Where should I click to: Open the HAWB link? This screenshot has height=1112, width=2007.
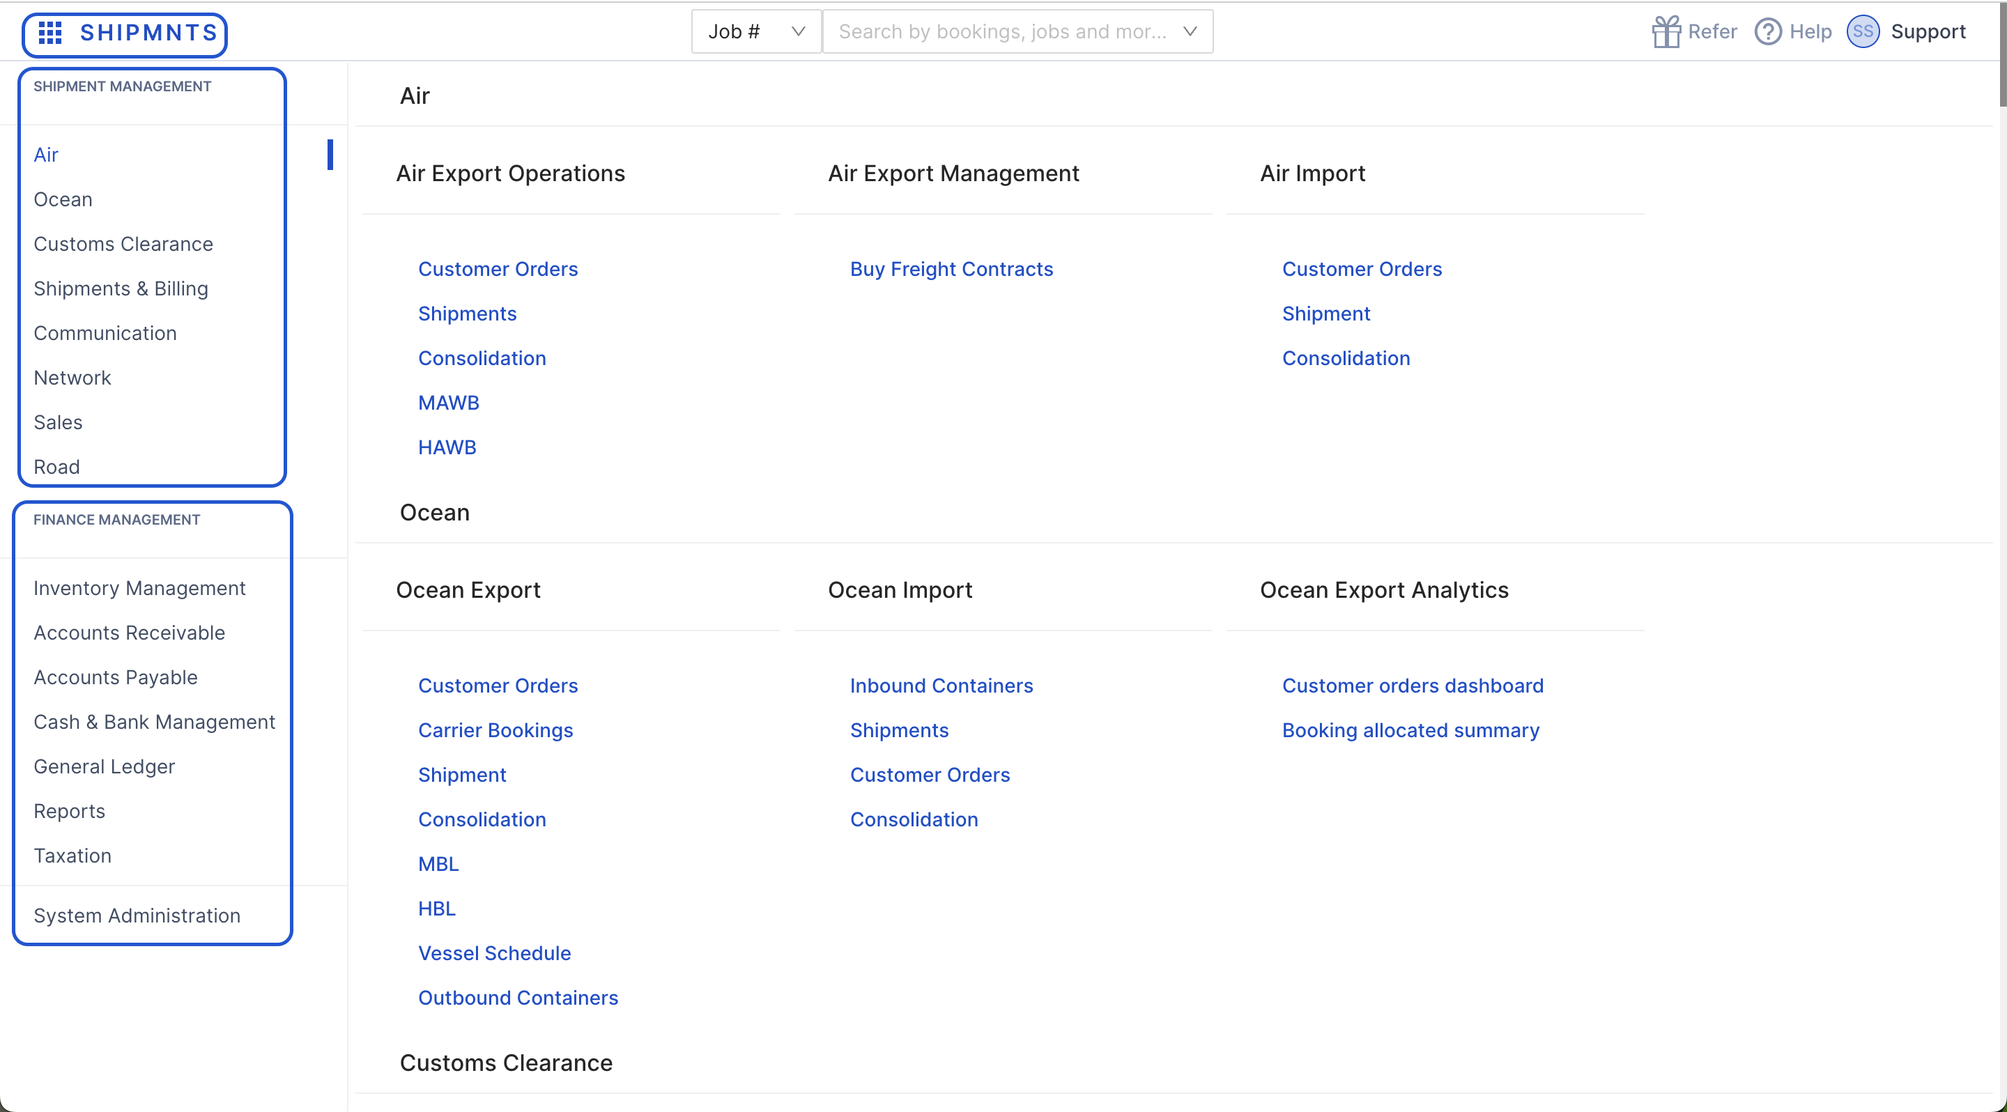point(447,447)
